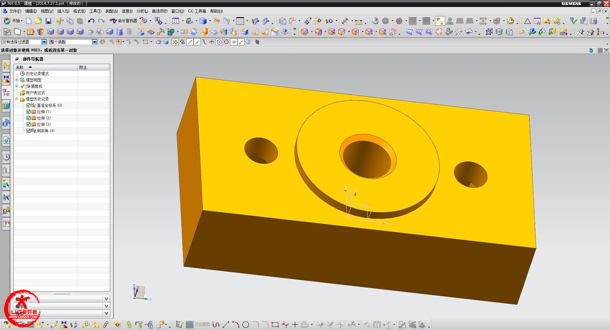Expand the 摄像机 tree node
Viewport: 610px width, 330px height.
click(x=17, y=86)
